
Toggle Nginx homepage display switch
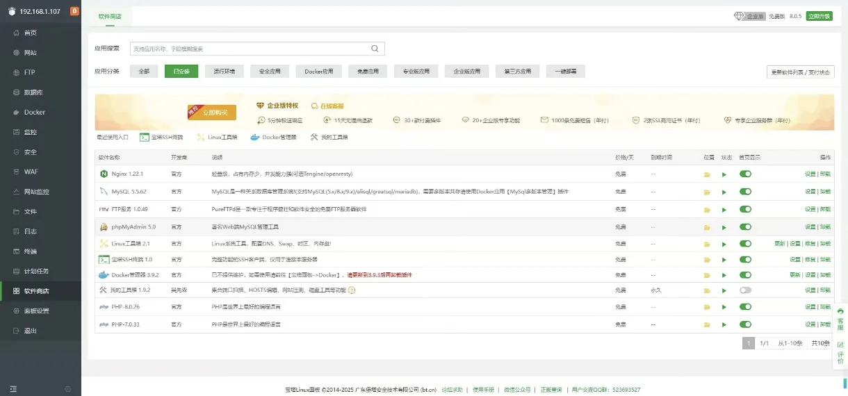(x=746, y=174)
